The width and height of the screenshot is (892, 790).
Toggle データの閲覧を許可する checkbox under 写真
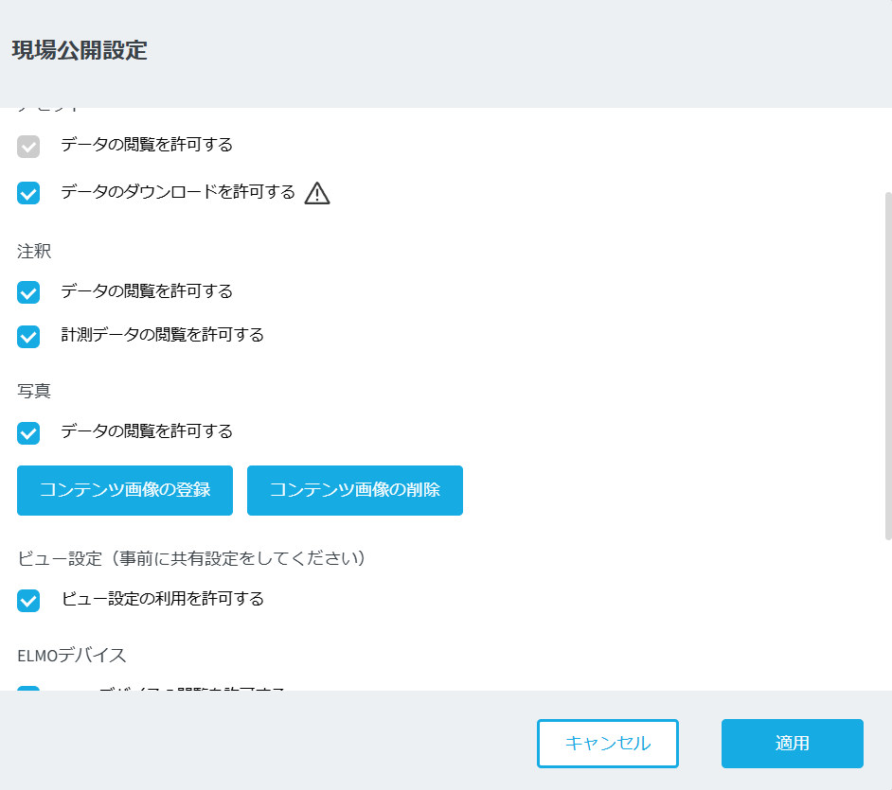point(28,432)
